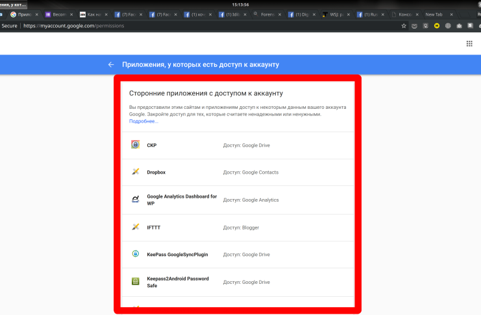Viewport: 481px width, 315px height.
Task: Click the IFTTT row app icon
Action: [135, 227]
